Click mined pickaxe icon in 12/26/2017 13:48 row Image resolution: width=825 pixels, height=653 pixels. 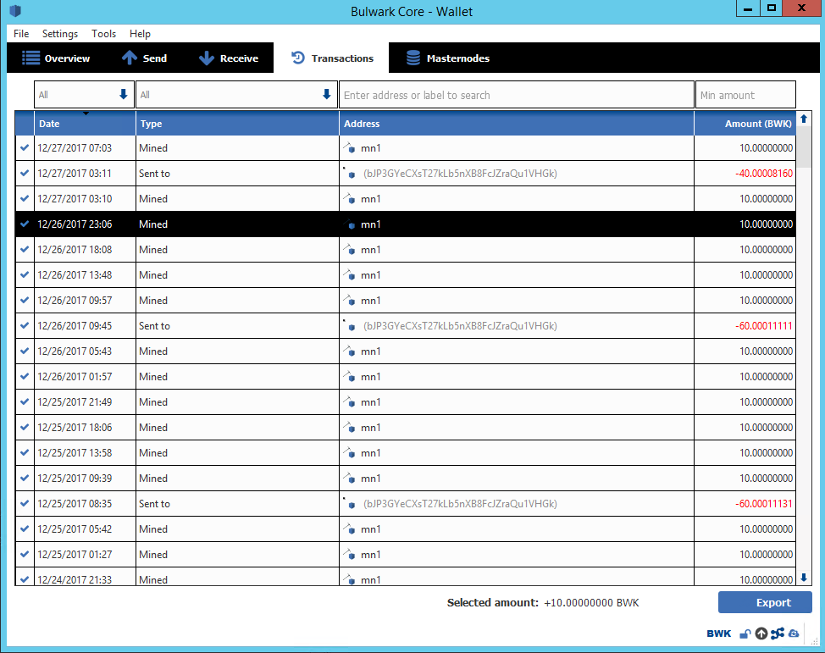[349, 275]
